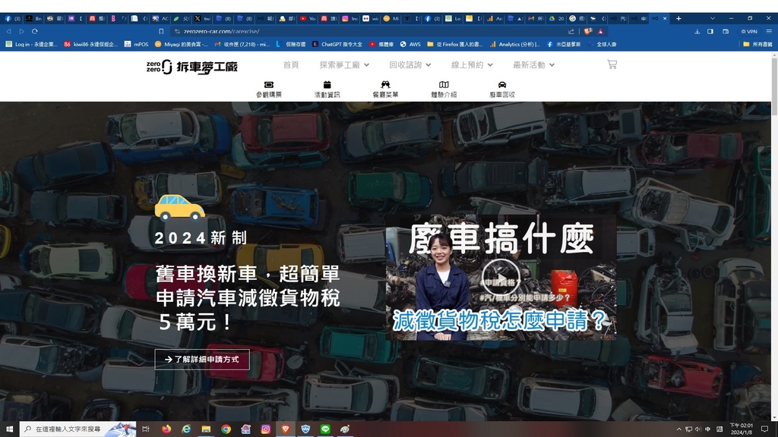
Task: Open Brave Shields lion icon
Action: [587, 31]
